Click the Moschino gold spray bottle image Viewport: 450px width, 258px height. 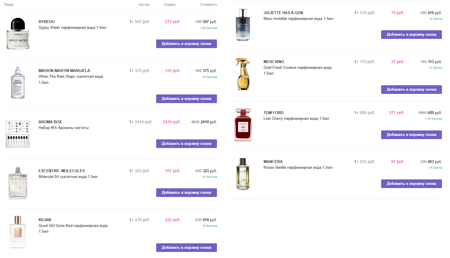tap(243, 74)
